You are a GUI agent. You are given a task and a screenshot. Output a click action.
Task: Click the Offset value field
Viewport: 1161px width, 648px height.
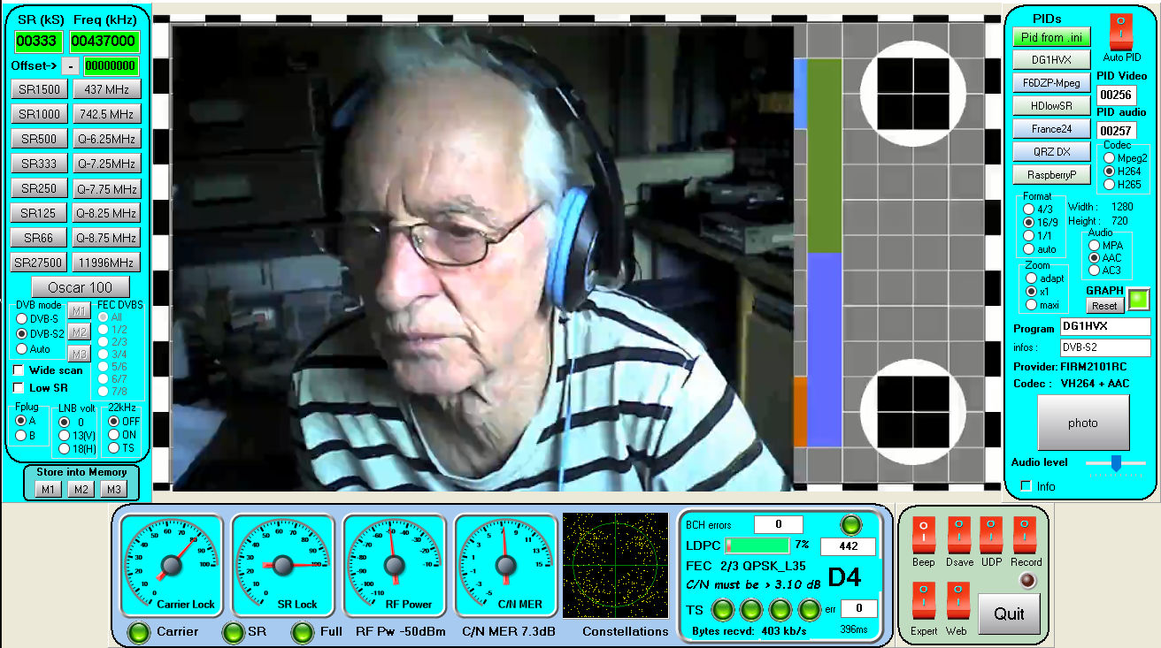(x=111, y=66)
